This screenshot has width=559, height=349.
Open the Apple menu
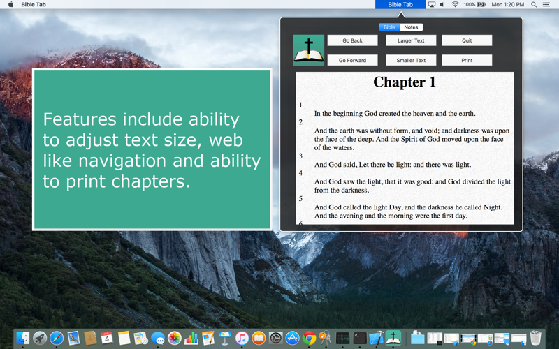click(10, 4)
